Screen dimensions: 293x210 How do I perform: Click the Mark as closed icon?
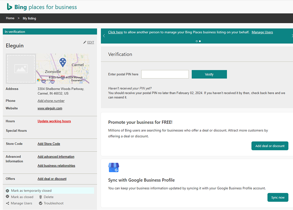click(x=7, y=197)
